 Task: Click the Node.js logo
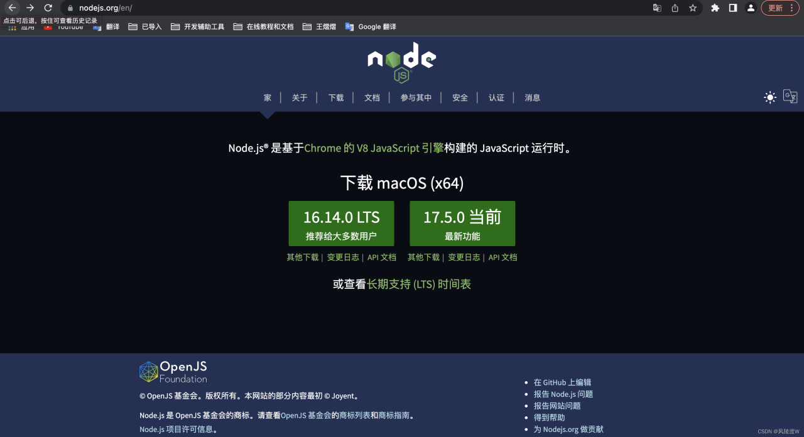click(x=402, y=63)
